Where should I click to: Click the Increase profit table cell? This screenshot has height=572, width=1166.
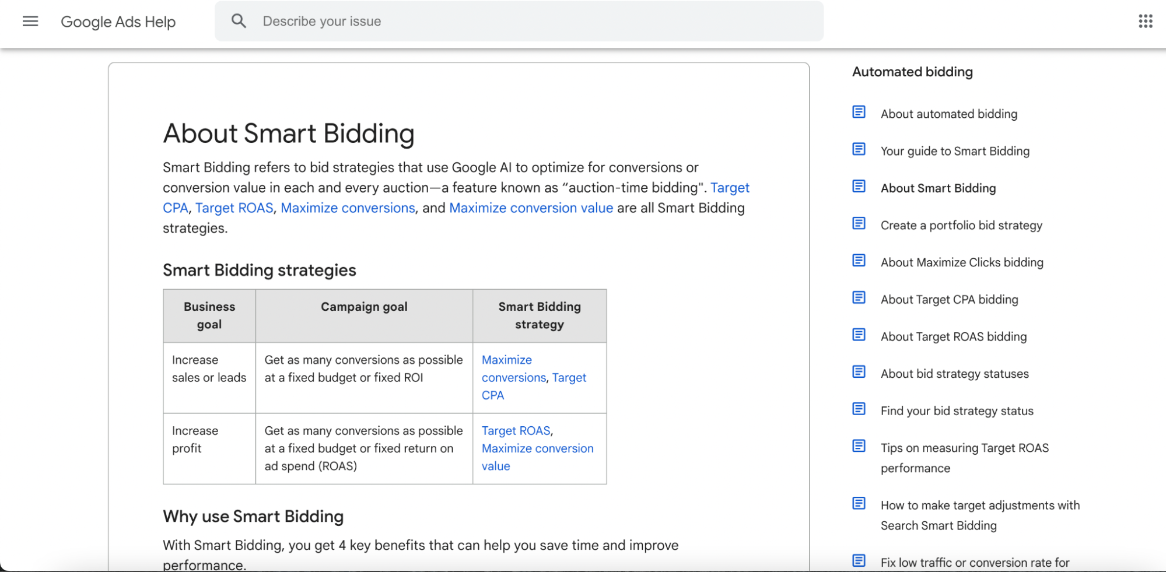[x=209, y=448]
